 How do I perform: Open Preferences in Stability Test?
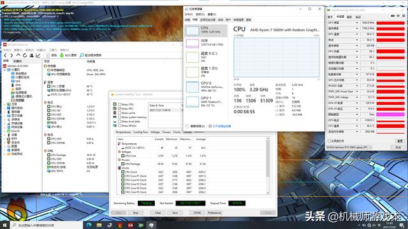click(x=214, y=212)
